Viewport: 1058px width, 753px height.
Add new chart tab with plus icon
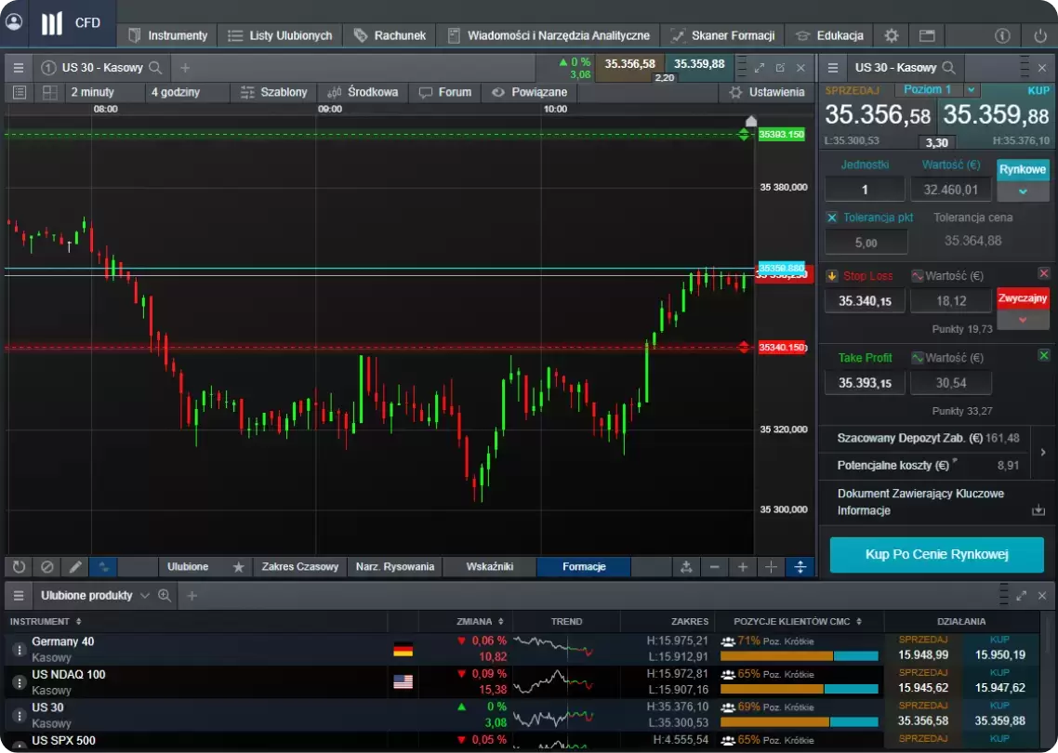coord(185,68)
